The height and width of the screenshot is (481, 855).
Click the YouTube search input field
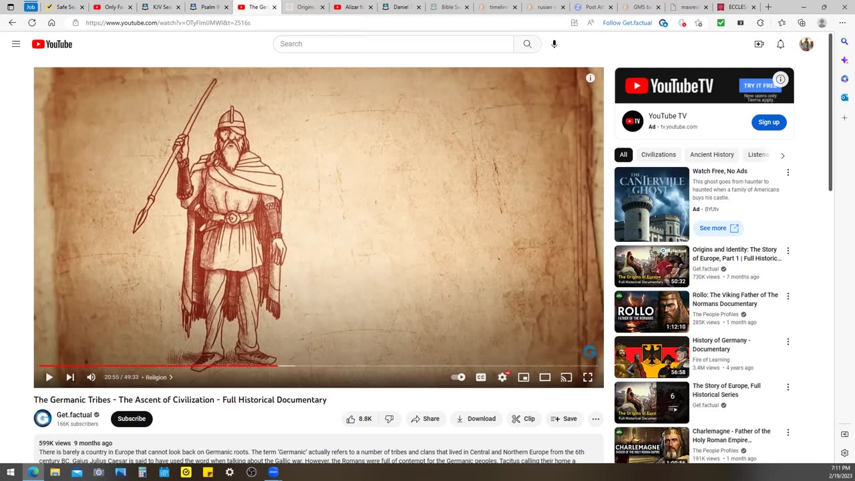point(393,44)
